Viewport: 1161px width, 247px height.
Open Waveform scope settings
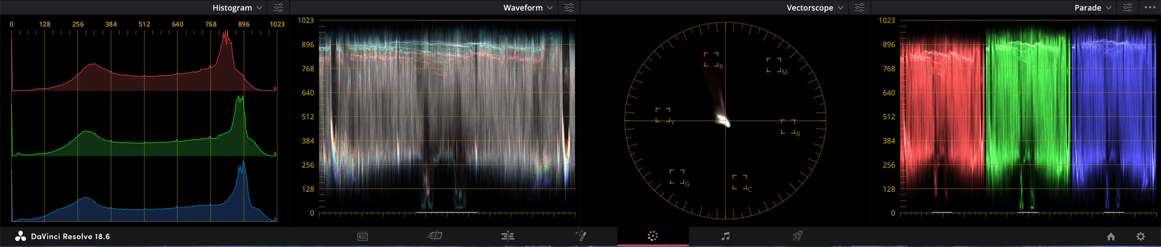569,8
